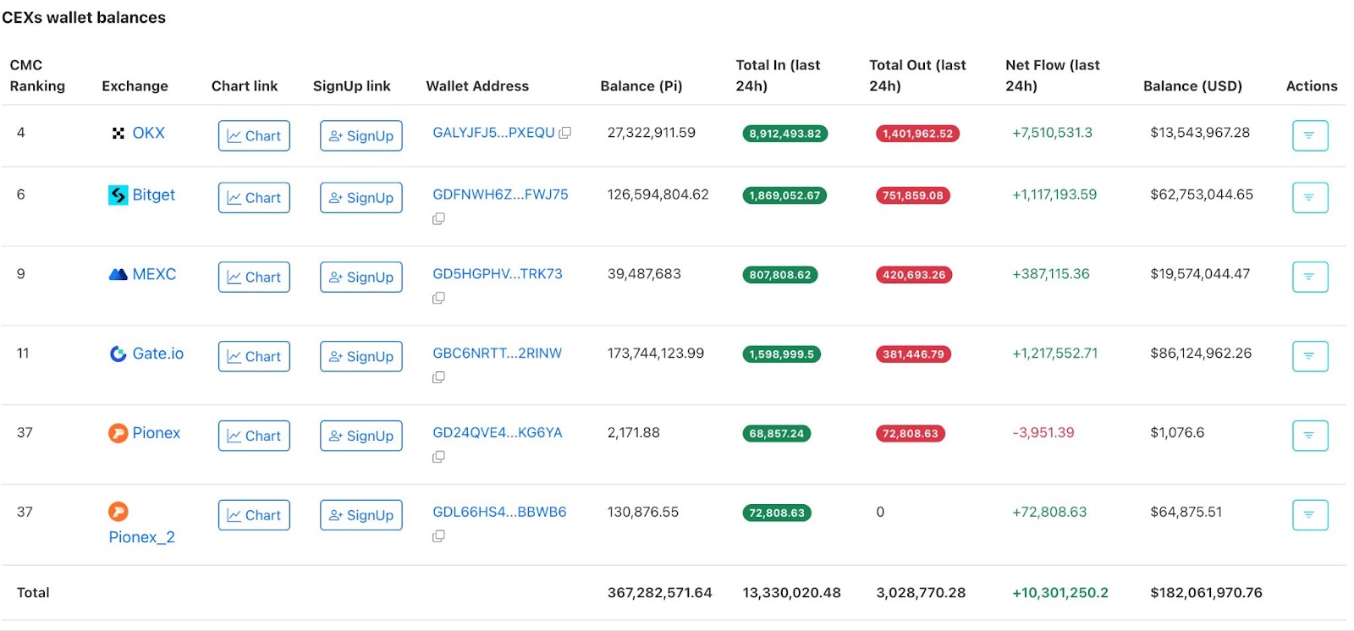The image size is (1354, 631).
Task: Open wallet address GD24QVE4...KG6YA
Action: click(x=498, y=433)
